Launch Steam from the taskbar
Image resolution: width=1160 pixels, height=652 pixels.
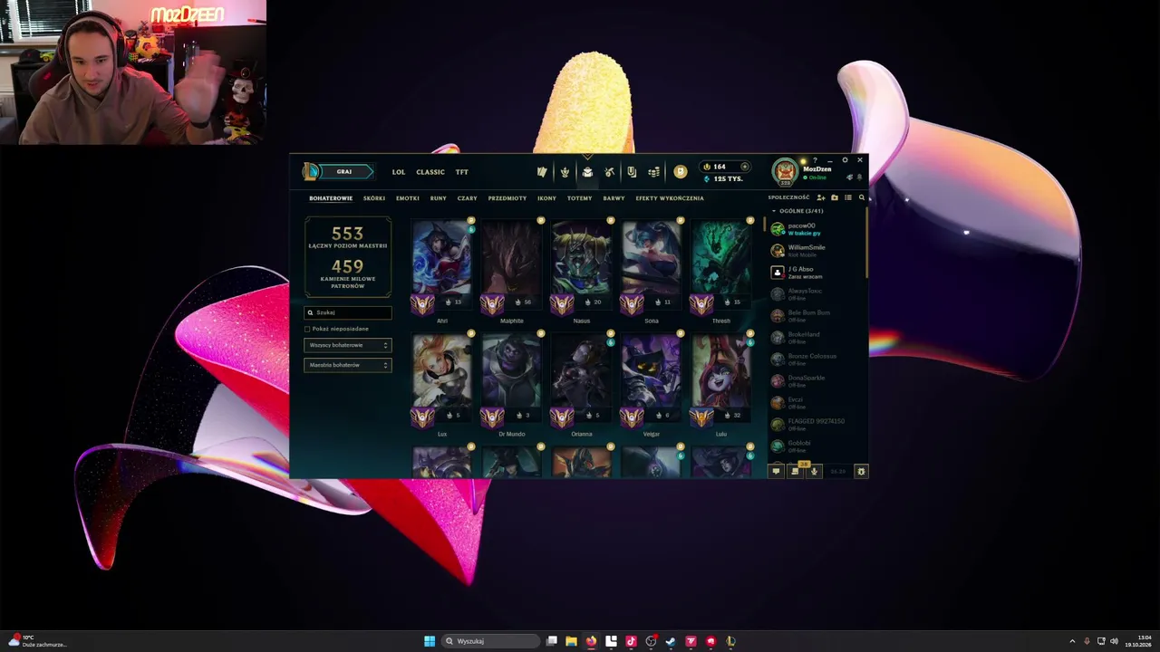pos(671,641)
